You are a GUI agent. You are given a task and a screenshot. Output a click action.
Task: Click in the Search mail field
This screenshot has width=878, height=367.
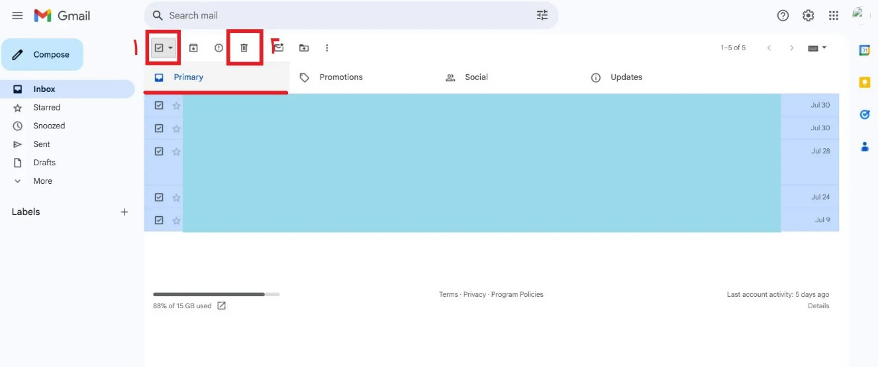coord(344,15)
